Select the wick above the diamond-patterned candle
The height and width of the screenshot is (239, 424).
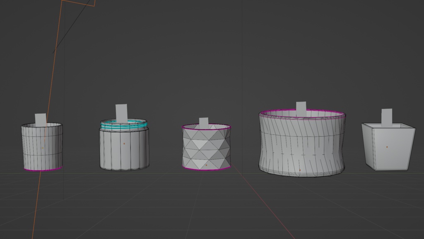[203, 121]
